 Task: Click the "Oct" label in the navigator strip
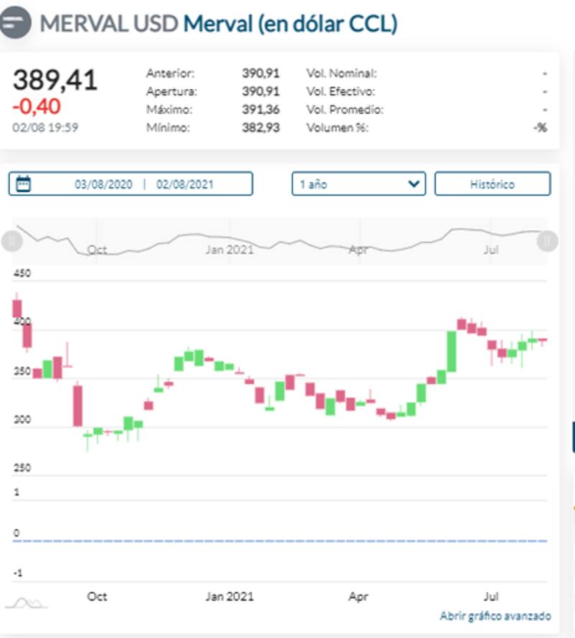[96, 250]
